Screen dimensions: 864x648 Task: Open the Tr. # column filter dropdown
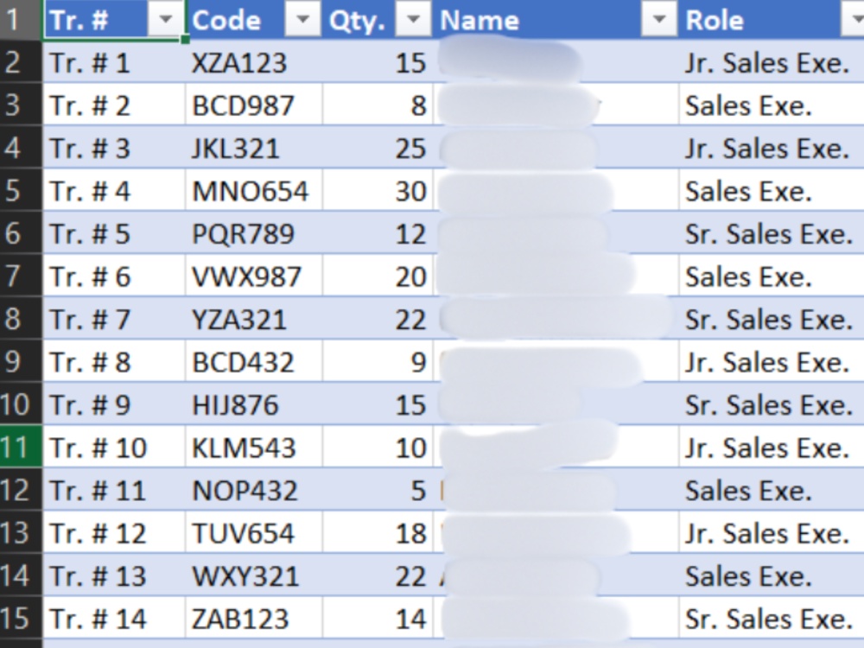pyautogui.click(x=165, y=20)
